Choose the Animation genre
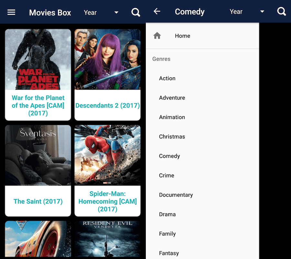 click(202, 117)
